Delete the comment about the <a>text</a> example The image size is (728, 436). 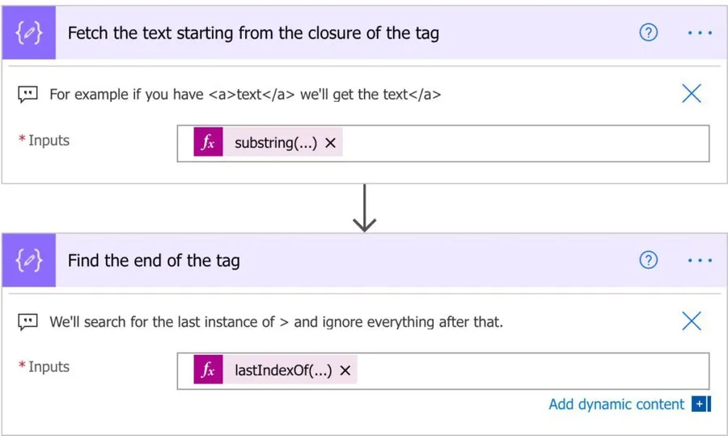tap(692, 94)
